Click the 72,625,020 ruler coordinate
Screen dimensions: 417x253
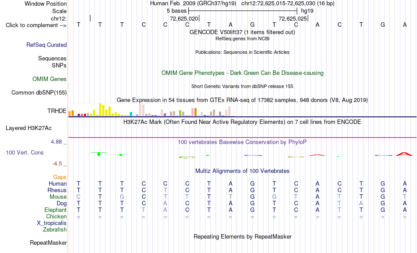click(184, 18)
